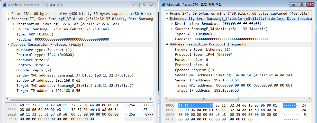Select Target MAC address SamsungE_35:61:a7 row
The height and width of the screenshot is (123, 317).
click(75, 86)
